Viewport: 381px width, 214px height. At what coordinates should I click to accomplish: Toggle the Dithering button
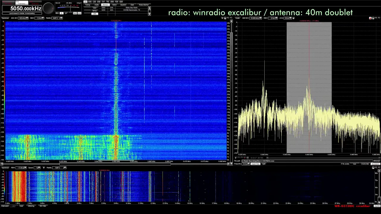coord(31,206)
